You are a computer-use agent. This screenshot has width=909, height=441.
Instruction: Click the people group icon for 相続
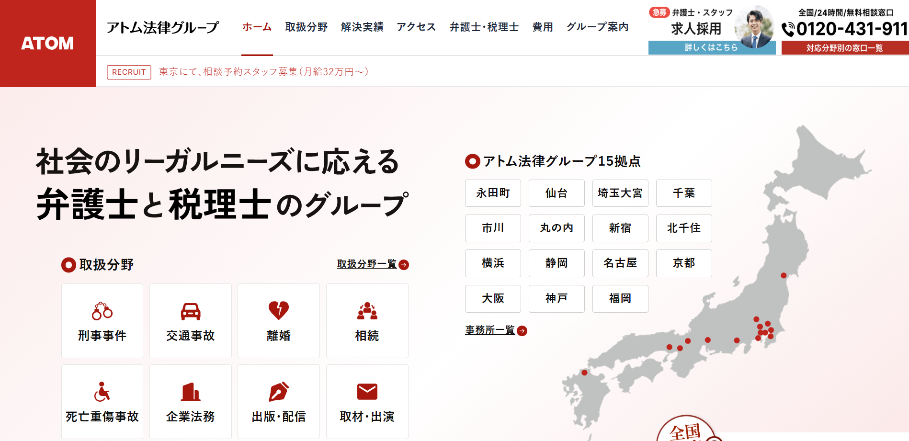click(x=367, y=311)
